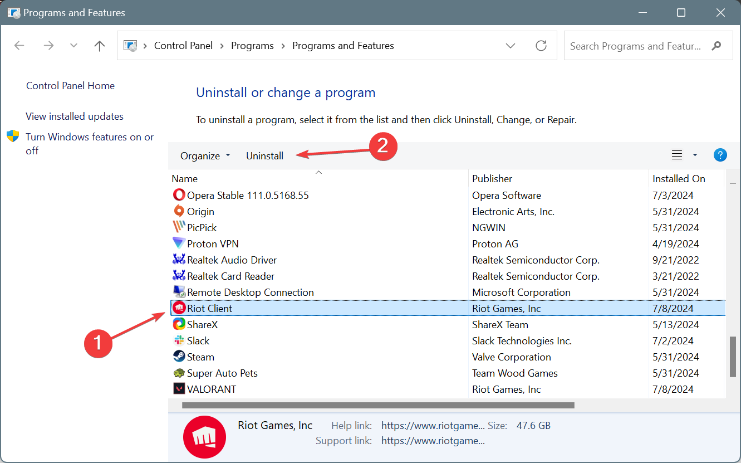Click the scrollbar up arrow
The image size is (741, 463).
(x=732, y=183)
